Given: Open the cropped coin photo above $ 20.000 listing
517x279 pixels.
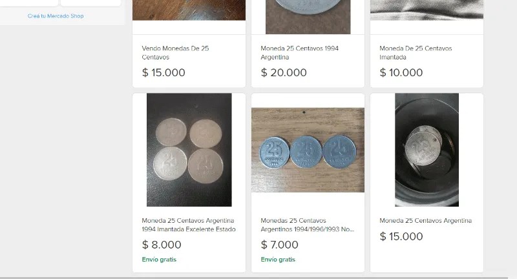Looking at the screenshot, I should click(x=308, y=16).
